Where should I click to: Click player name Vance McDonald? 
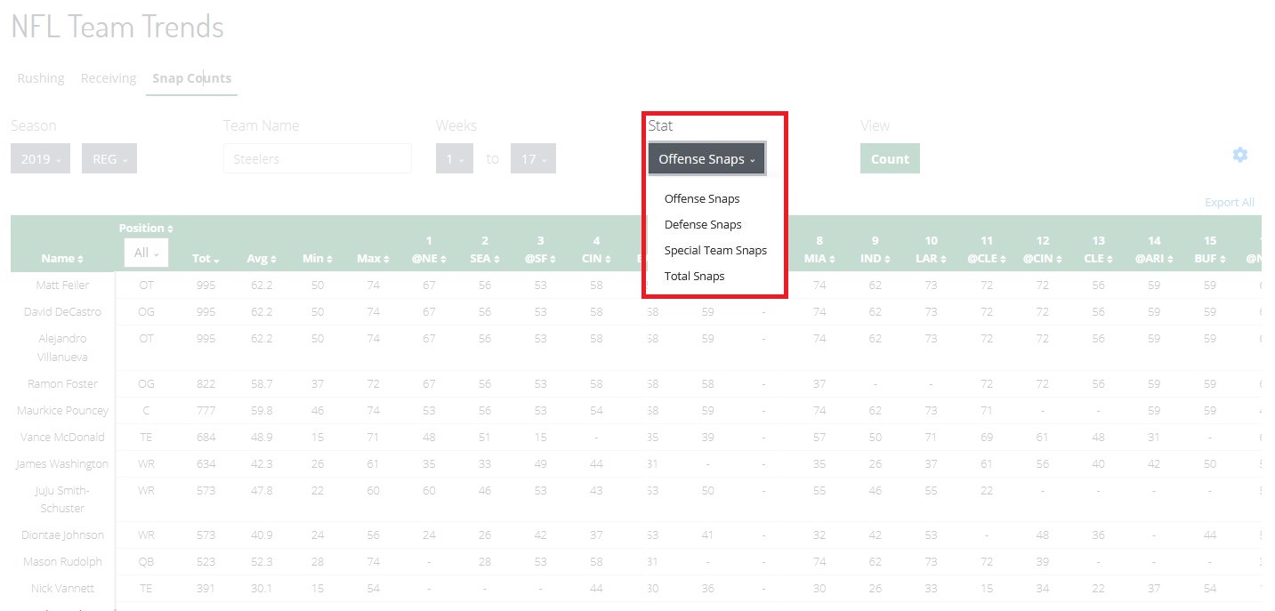click(62, 437)
